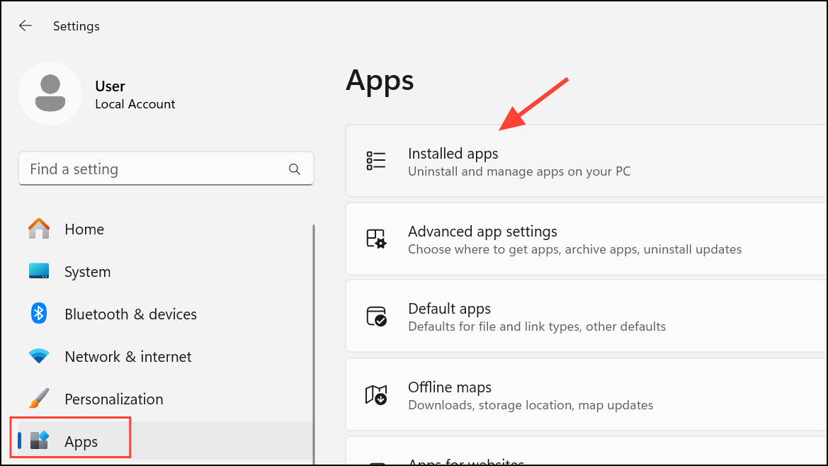Open Installed apps
The width and height of the screenshot is (828, 466).
pos(586,161)
